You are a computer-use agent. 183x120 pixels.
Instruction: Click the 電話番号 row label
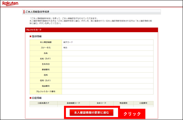[46, 86]
